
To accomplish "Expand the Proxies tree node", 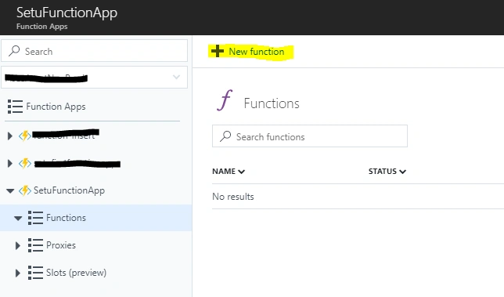I will click(x=18, y=246).
